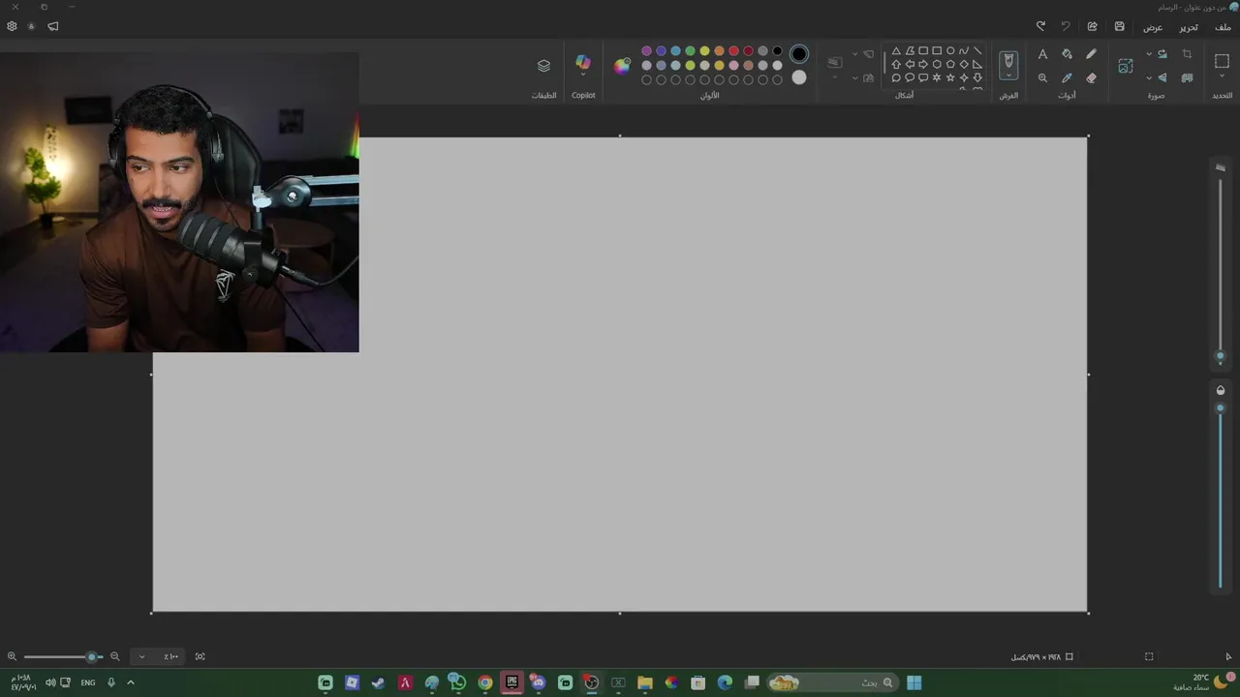Pick the Triangle shape
Viewport: 1240px width, 697px height.
[x=896, y=50]
